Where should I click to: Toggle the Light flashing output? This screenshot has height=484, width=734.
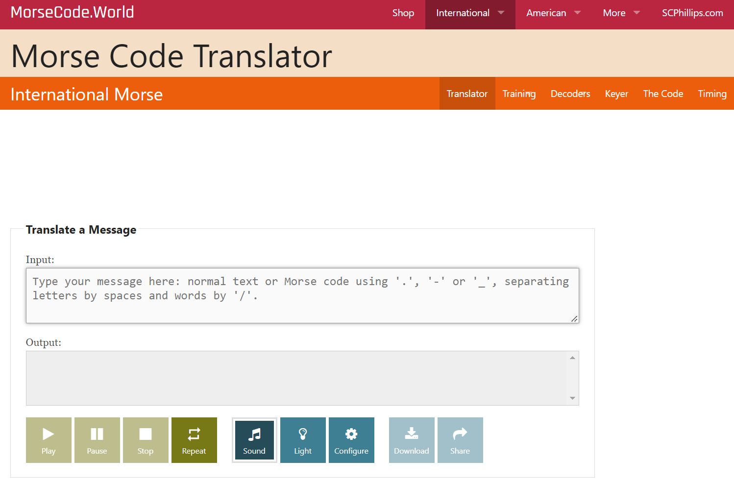(x=302, y=440)
